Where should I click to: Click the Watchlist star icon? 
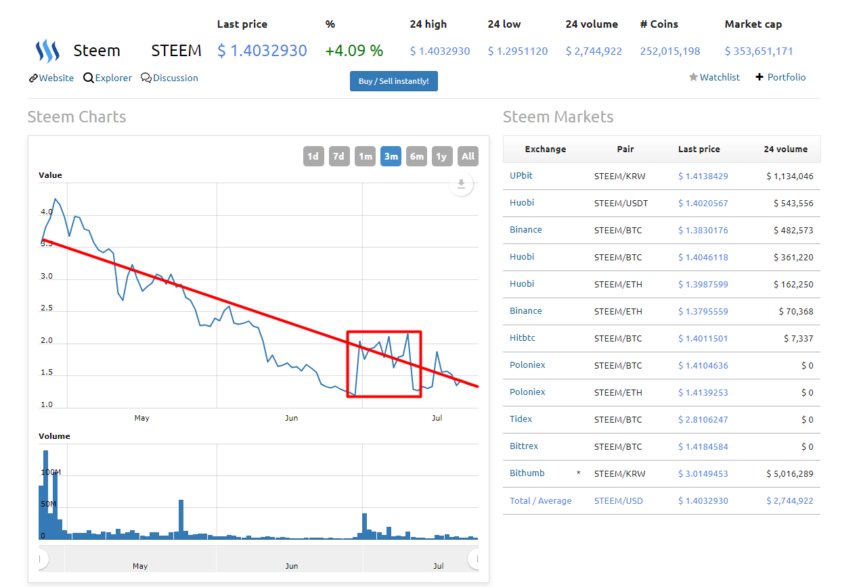coord(693,77)
